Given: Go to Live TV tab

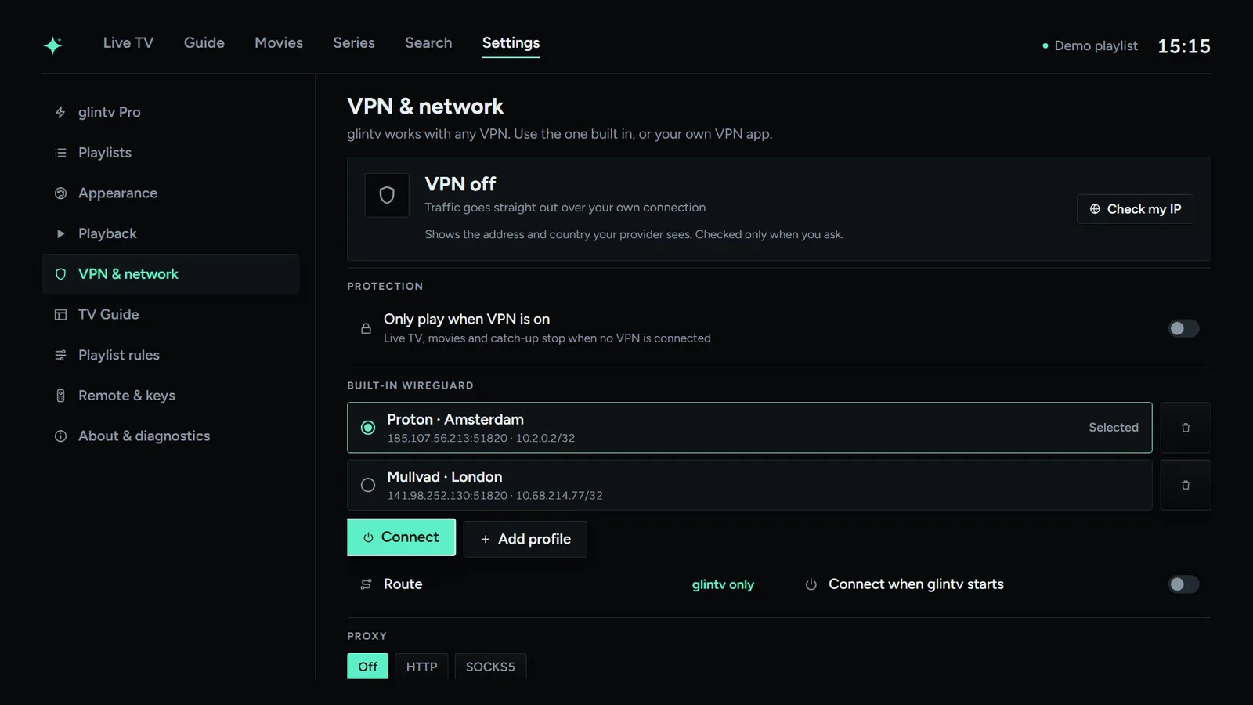Looking at the screenshot, I should point(128,43).
